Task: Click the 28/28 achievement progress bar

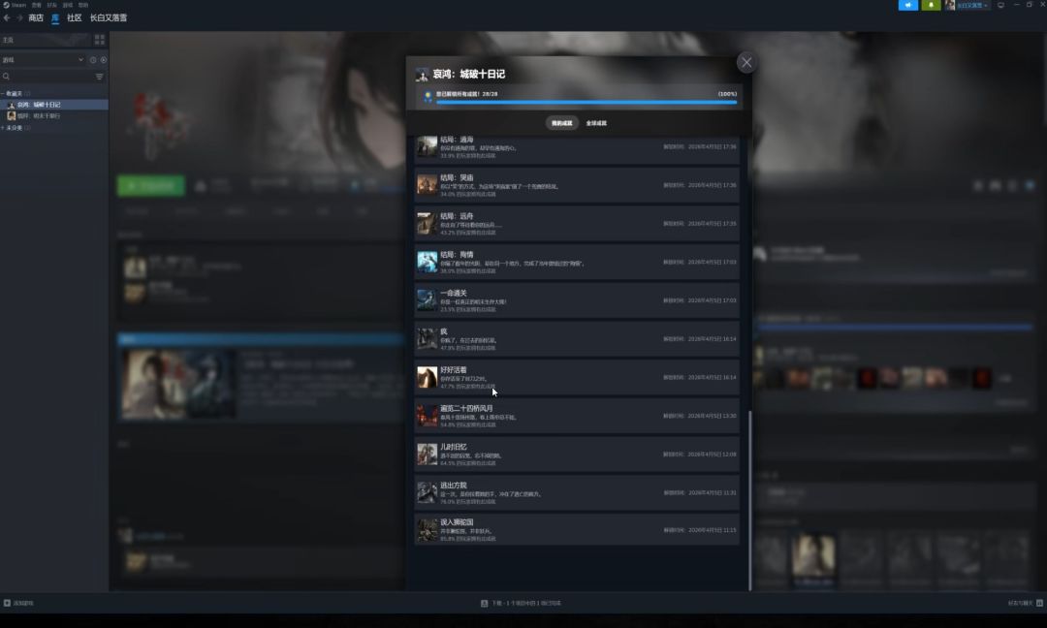Action: point(587,102)
